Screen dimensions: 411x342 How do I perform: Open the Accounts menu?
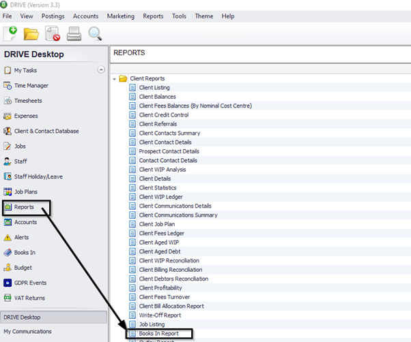(86, 16)
